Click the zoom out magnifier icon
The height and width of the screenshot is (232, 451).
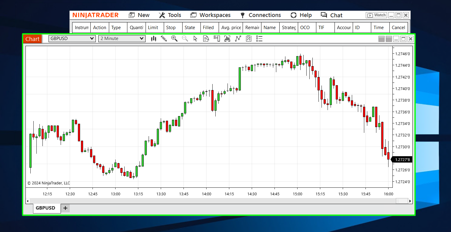(x=185, y=39)
